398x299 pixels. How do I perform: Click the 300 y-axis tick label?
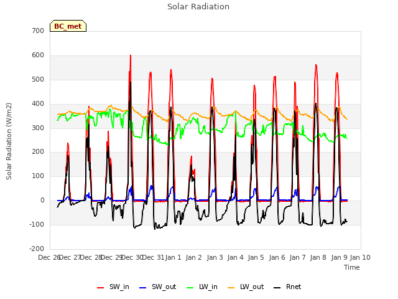(38, 128)
